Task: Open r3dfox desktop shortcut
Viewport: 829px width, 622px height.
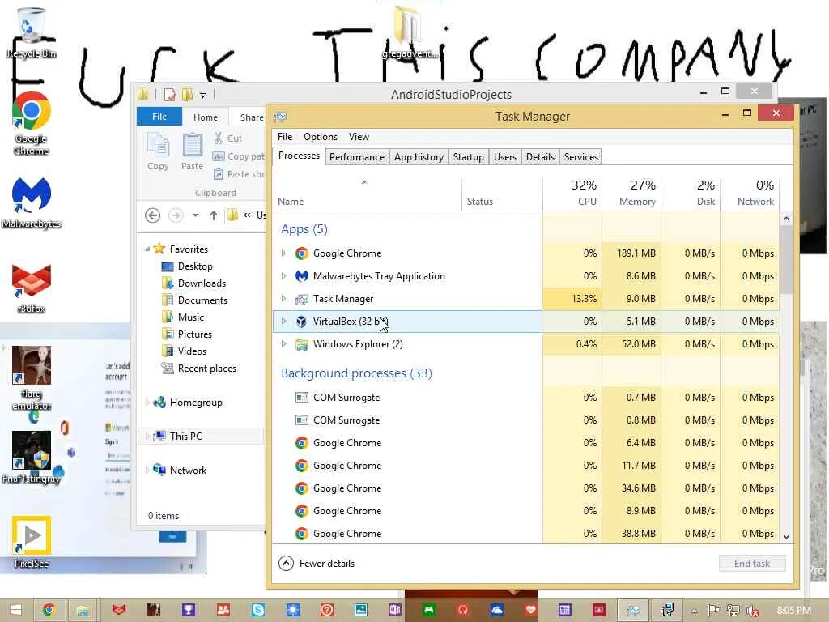Action: [x=32, y=288]
